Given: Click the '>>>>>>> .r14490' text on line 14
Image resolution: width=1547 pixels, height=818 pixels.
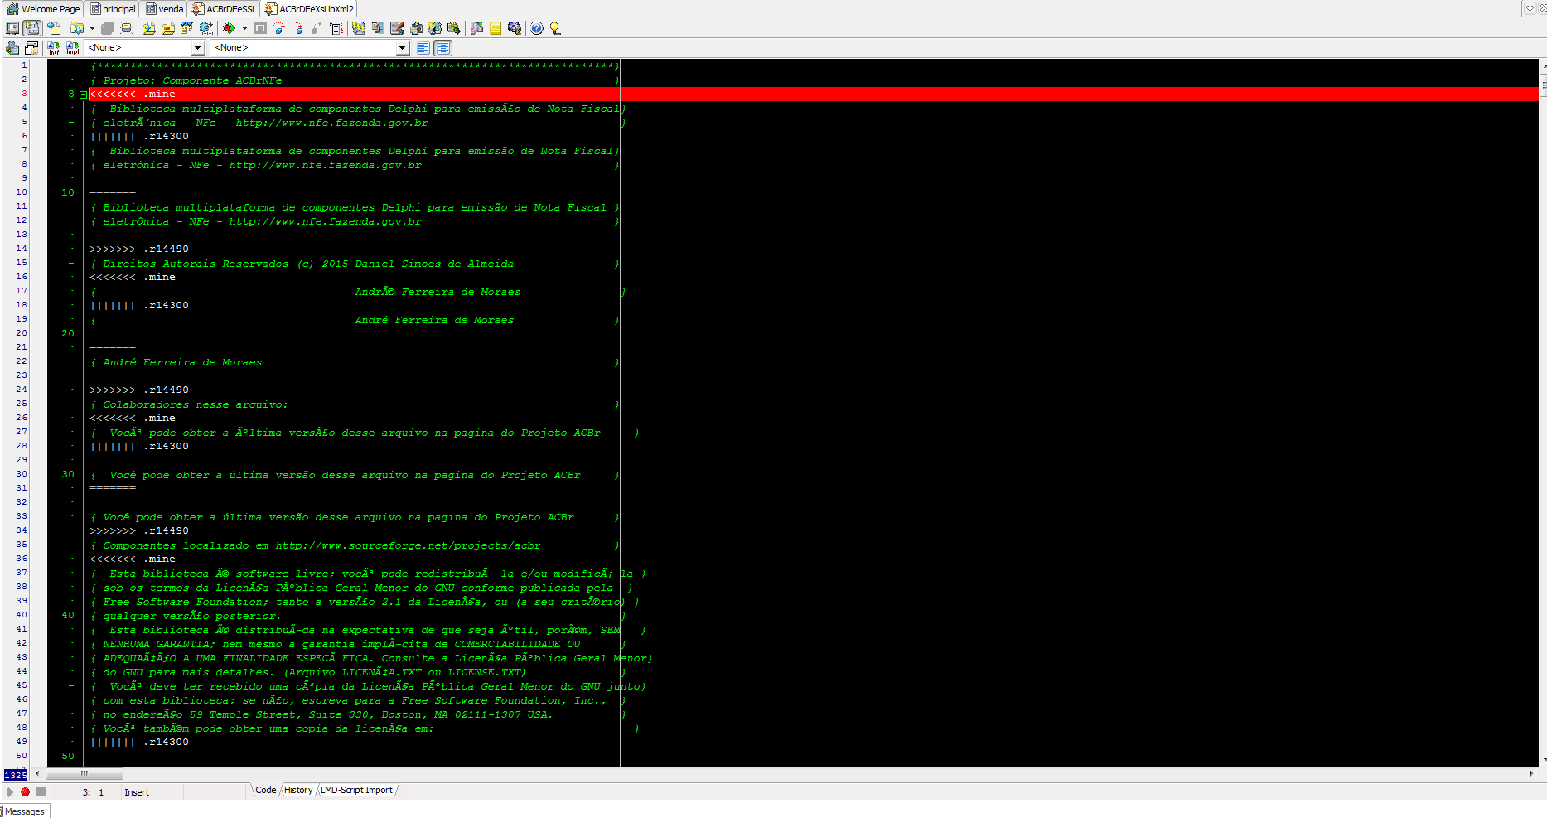Looking at the screenshot, I should pos(139,249).
